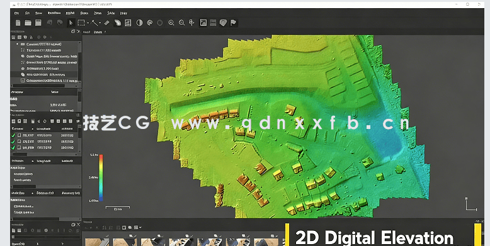Click the shield-shaped shapes toolbar icon
This screenshot has width=490, height=246.
223,23
